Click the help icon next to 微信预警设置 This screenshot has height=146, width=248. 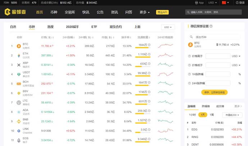point(211,26)
